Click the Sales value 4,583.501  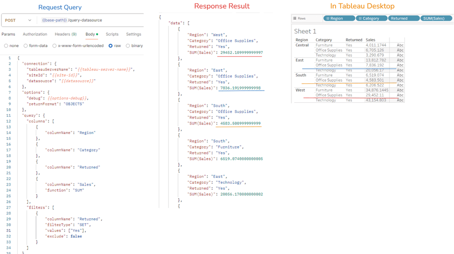[375, 80]
